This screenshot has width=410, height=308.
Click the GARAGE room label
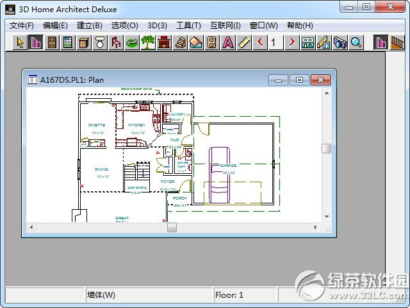pos(228,166)
